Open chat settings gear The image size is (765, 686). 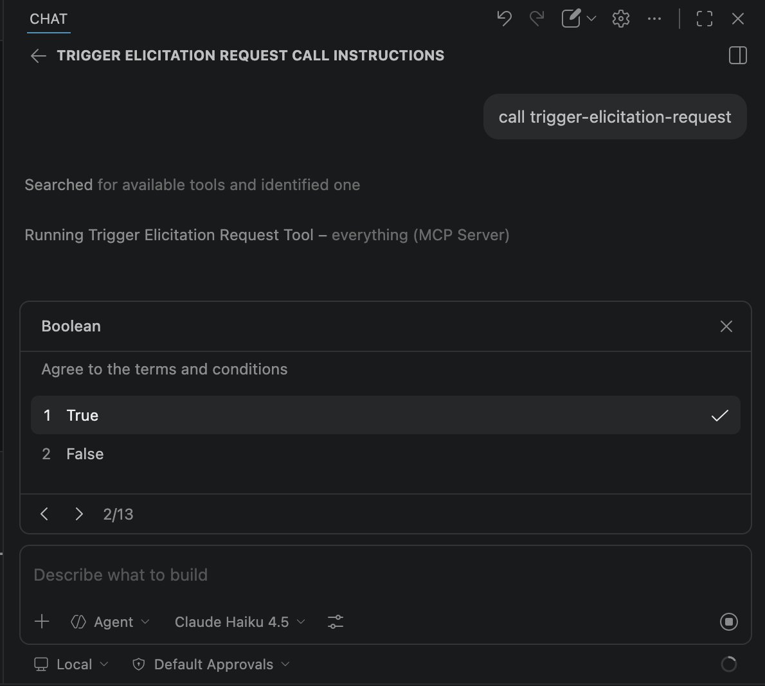[x=620, y=19]
